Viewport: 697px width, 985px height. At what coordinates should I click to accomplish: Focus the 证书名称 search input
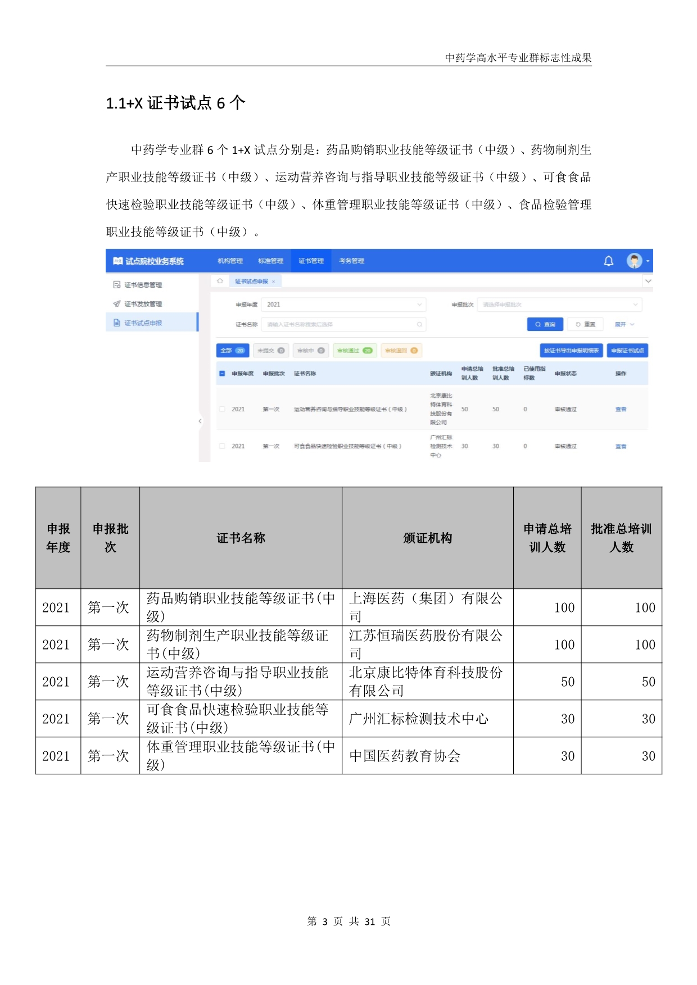click(x=343, y=324)
